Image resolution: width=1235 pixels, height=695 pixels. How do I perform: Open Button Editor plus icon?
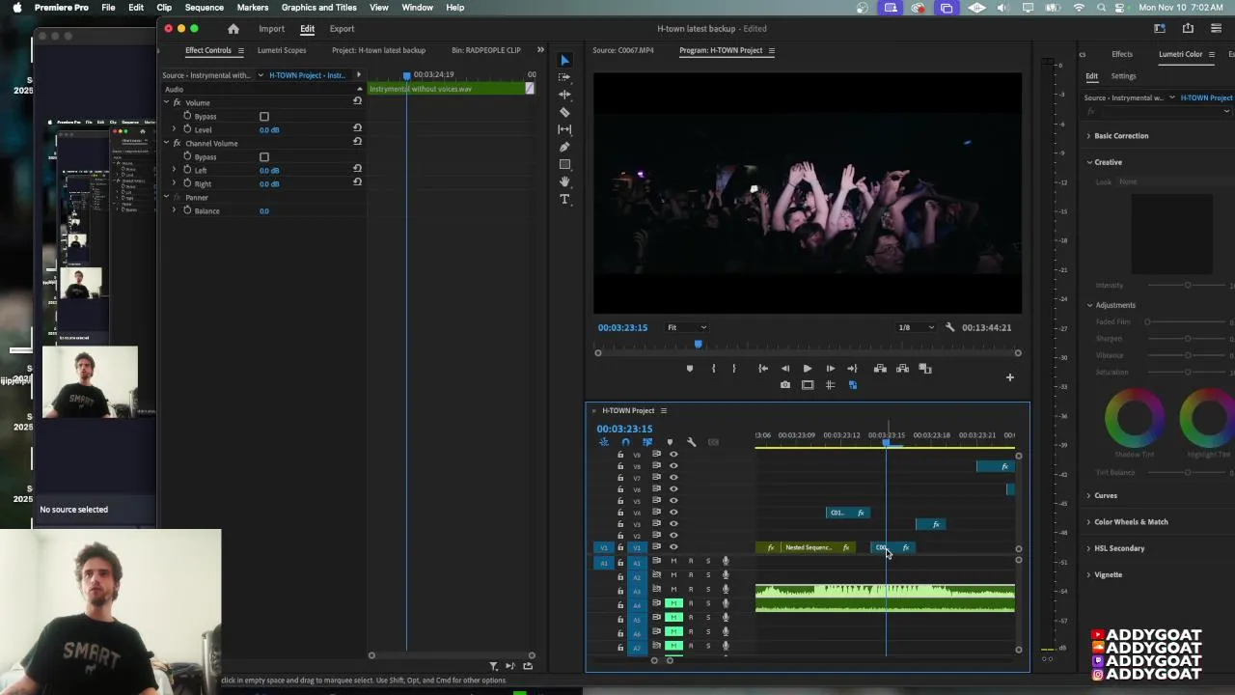point(1010,377)
